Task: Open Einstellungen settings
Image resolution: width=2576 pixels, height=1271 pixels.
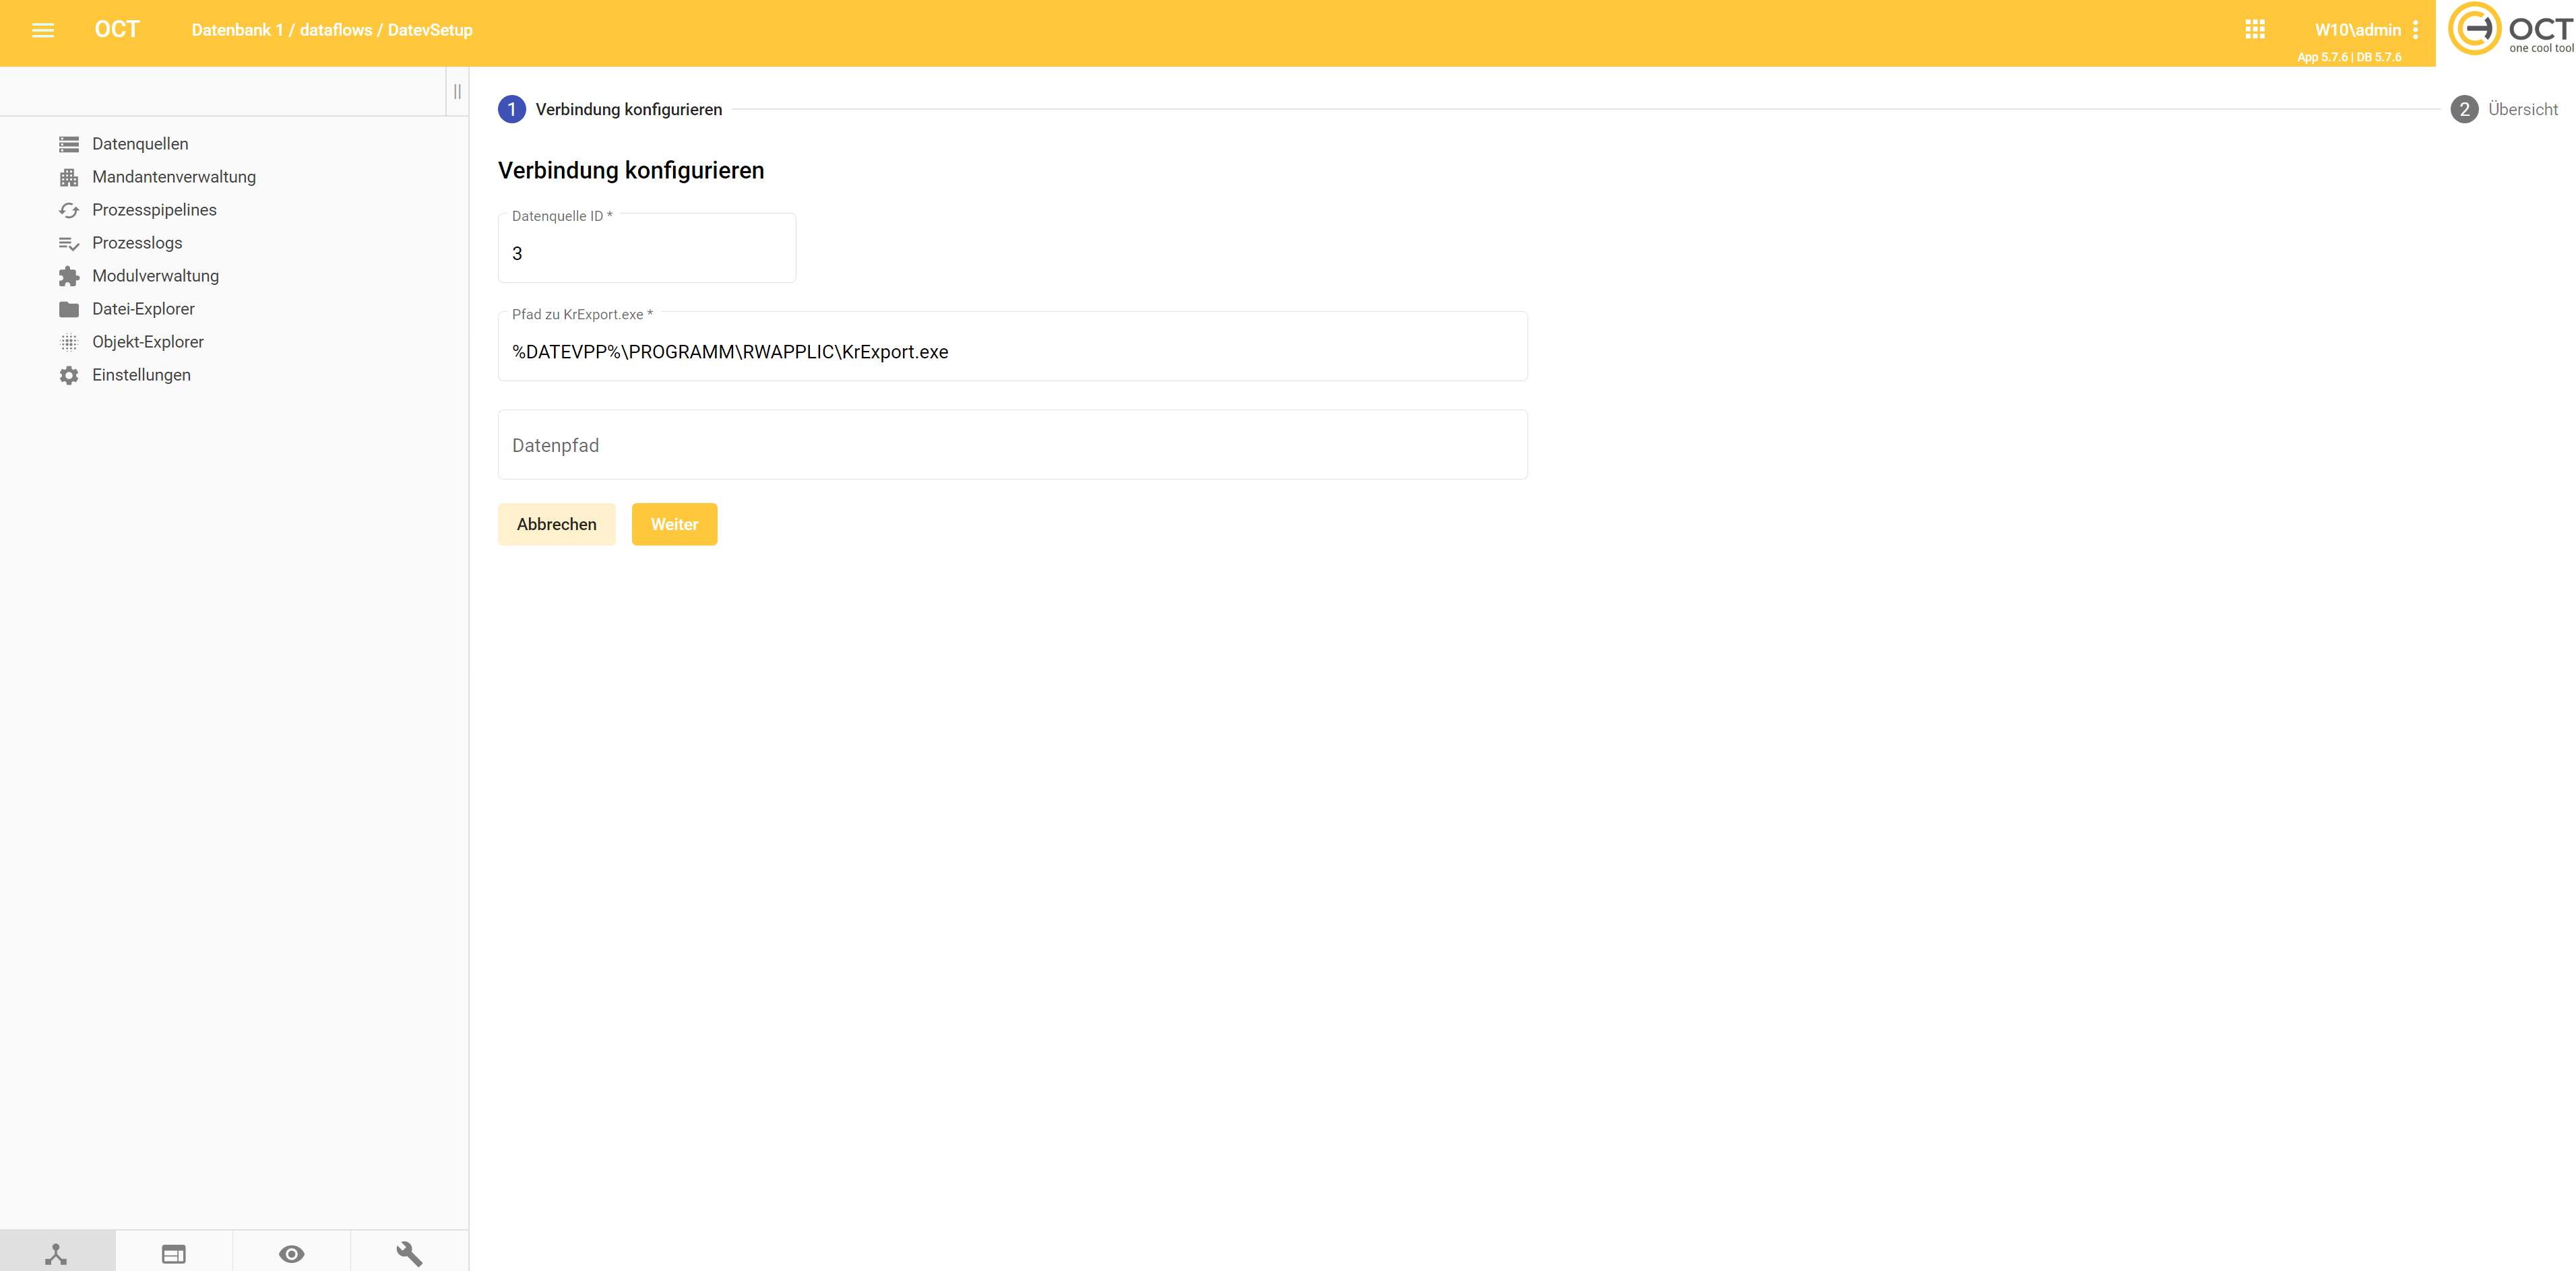Action: (141, 375)
